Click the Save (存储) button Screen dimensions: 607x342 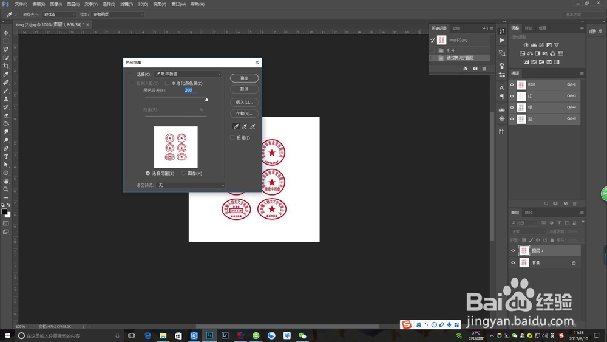[244, 114]
